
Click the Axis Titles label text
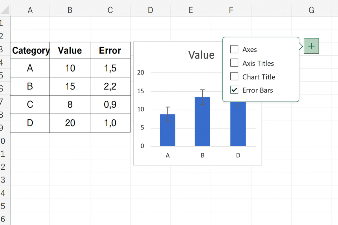[x=258, y=63]
